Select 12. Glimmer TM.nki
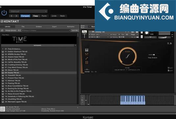The width and height of the screenshot is (176, 119). [13, 81]
